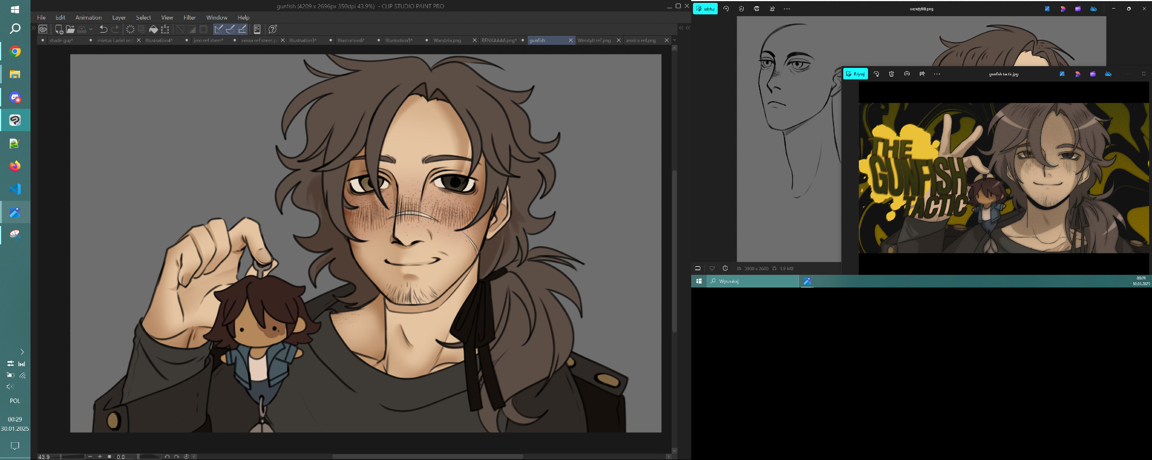Click the Deselect icon in command bar

[x=180, y=29]
